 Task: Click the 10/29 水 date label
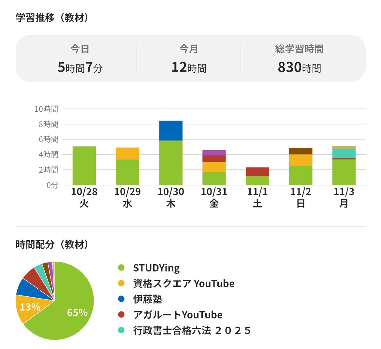click(x=127, y=197)
